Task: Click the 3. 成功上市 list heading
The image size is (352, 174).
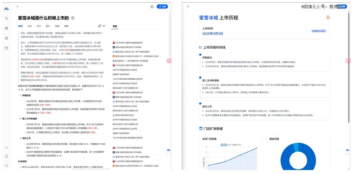Action: point(27,138)
